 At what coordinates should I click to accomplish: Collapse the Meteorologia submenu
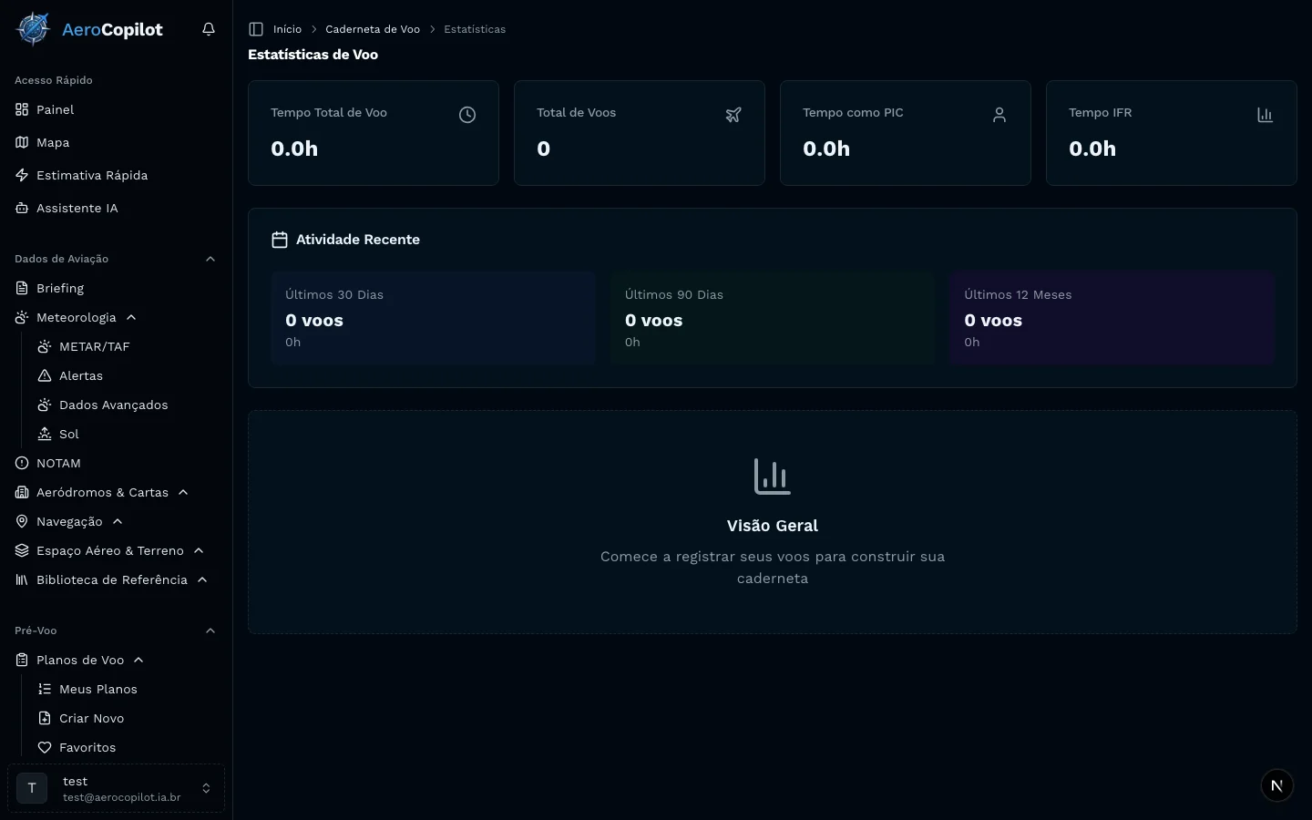point(131,317)
